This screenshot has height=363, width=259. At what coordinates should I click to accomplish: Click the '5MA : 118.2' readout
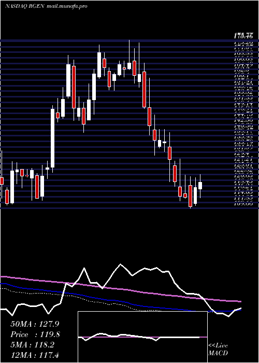[x=32, y=345]
